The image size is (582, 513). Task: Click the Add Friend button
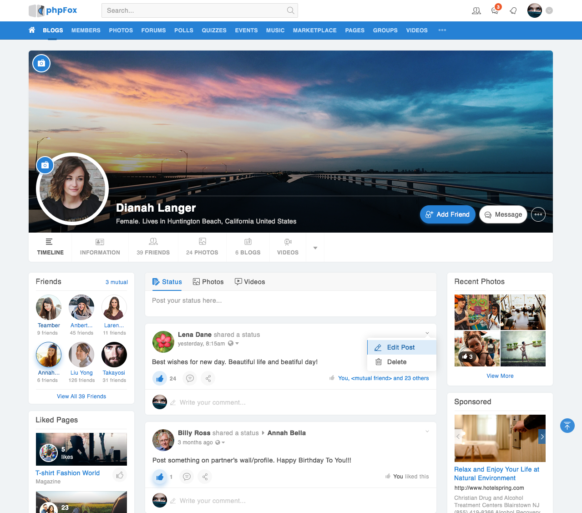pyautogui.click(x=447, y=214)
